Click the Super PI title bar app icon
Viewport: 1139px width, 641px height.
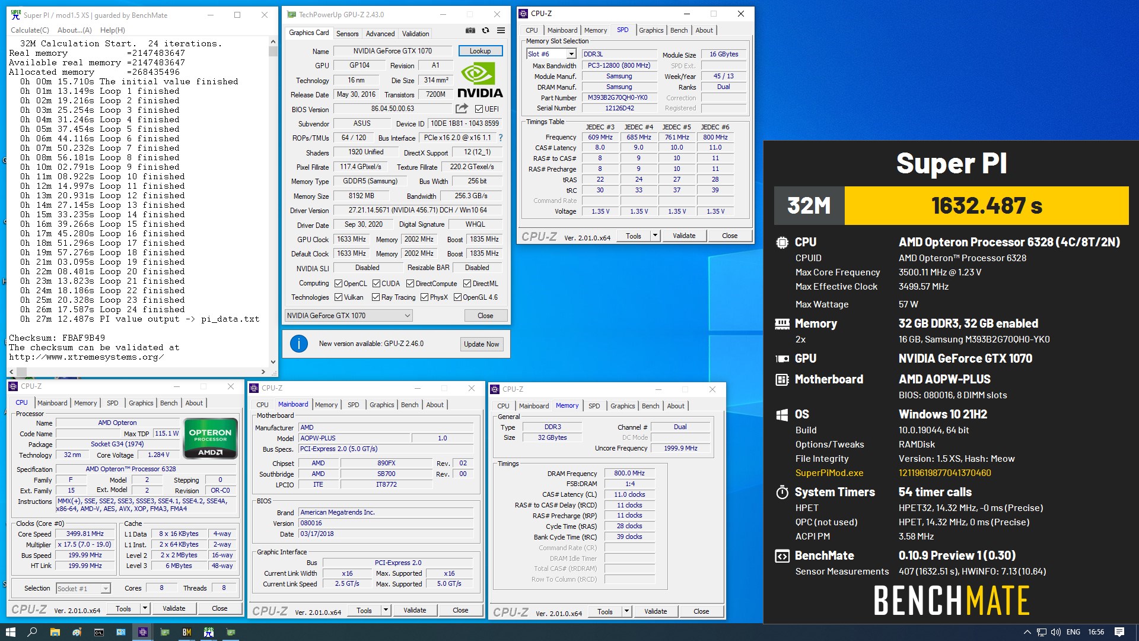pos(16,15)
